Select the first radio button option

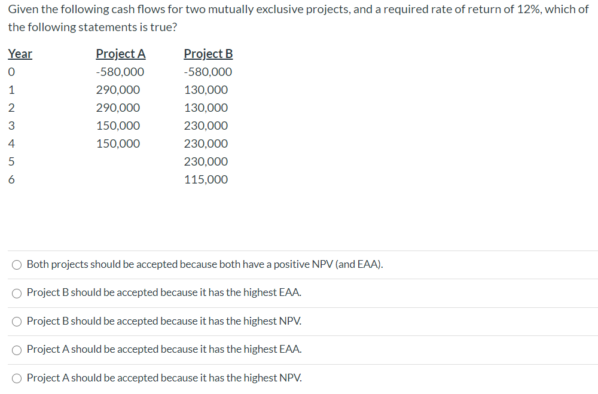tap(17, 264)
